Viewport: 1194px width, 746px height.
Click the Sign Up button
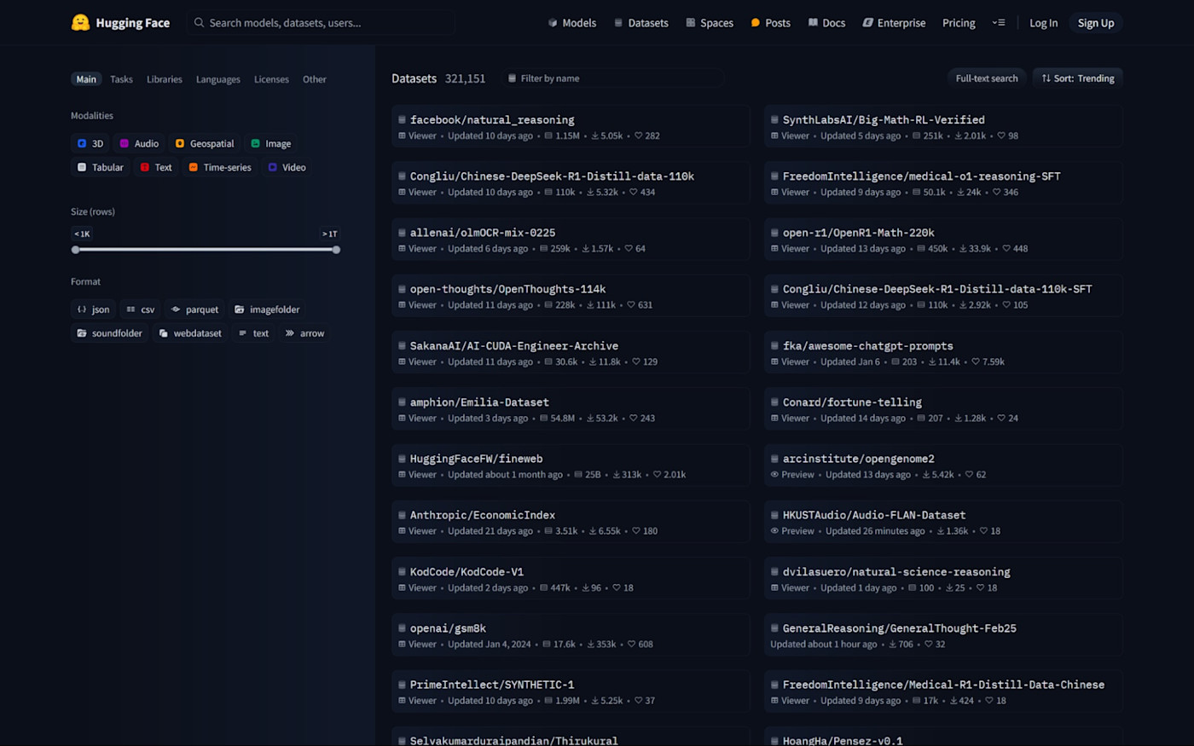click(1096, 23)
